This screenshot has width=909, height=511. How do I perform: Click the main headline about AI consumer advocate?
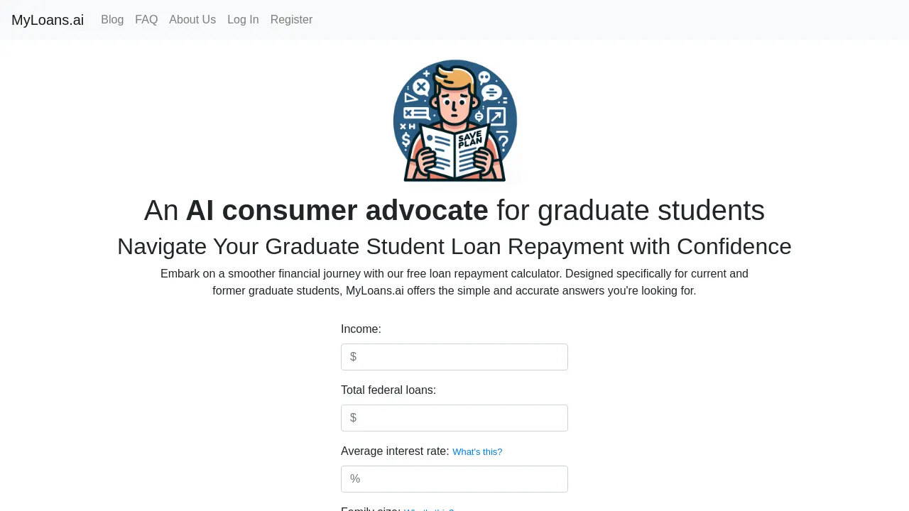point(454,210)
